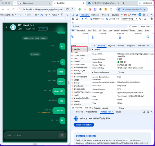Open the LOKI contact avatar
The height and width of the screenshot is (146, 155).
pos(13,27)
